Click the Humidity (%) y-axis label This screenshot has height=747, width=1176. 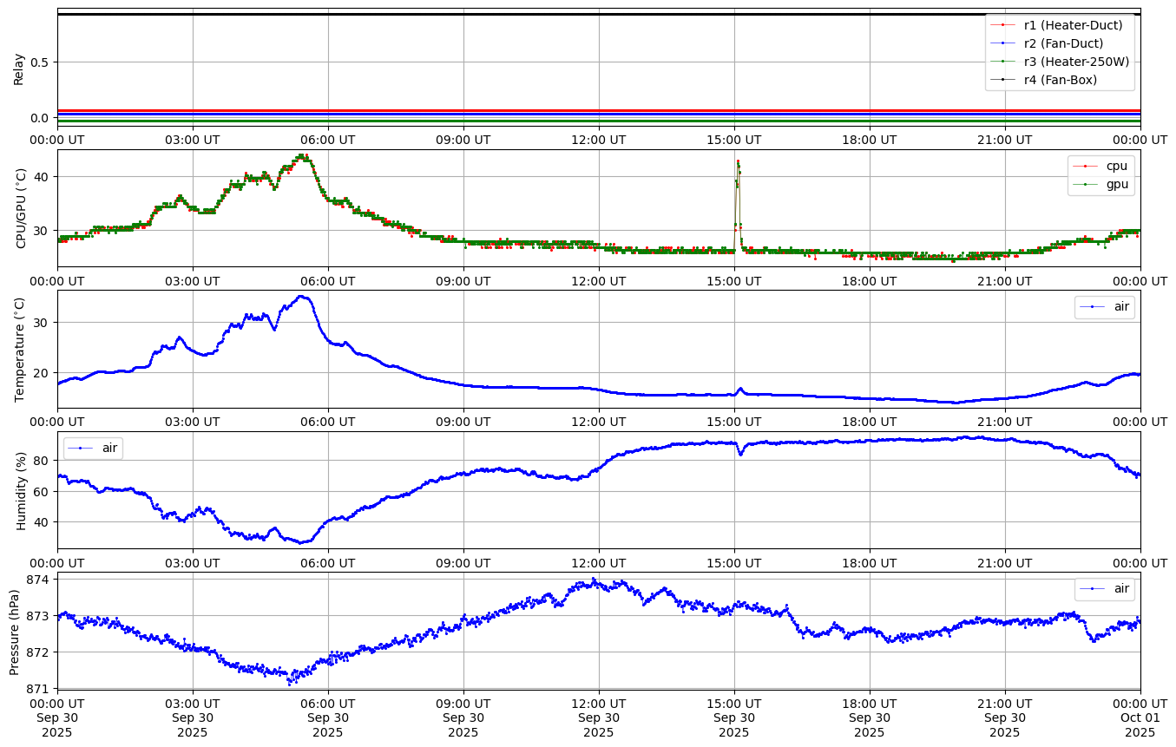click(21, 490)
